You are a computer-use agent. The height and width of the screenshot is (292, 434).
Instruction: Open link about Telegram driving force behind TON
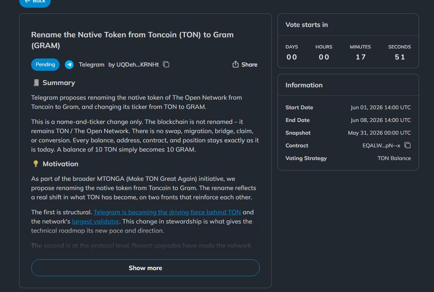167,212
